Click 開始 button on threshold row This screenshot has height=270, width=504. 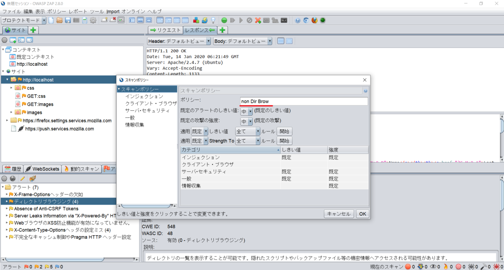(x=284, y=131)
